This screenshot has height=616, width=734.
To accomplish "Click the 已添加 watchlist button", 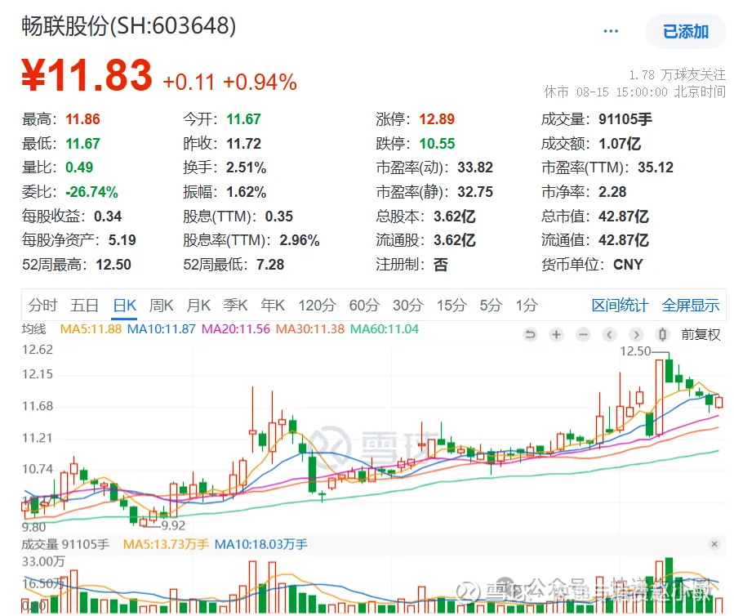I will 685,32.
